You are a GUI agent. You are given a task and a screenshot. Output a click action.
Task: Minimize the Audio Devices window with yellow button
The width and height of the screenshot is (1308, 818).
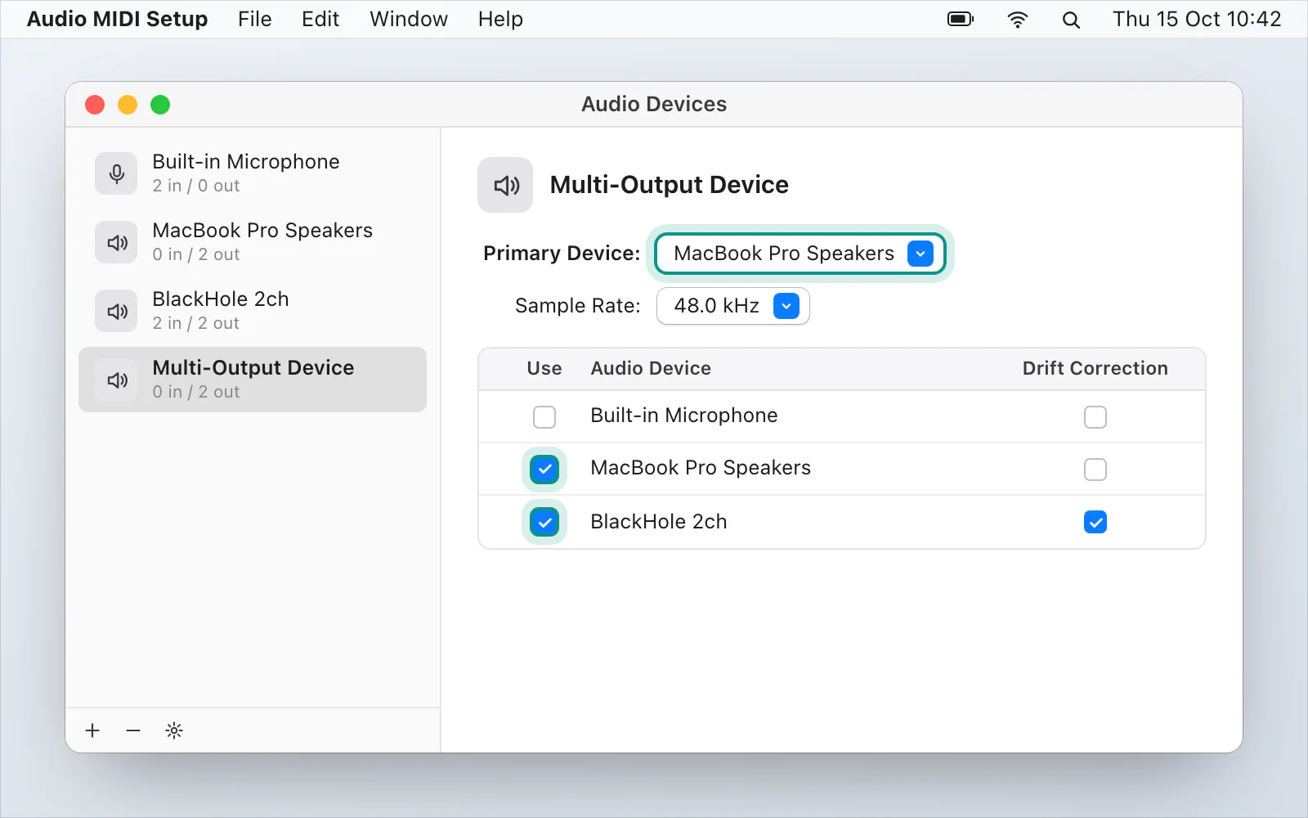coord(128,105)
